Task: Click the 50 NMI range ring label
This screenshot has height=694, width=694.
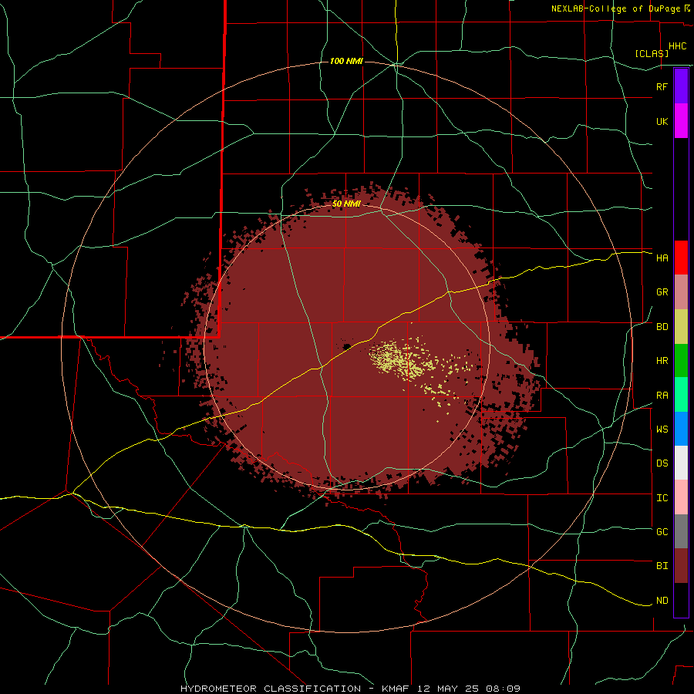Action: click(x=346, y=204)
